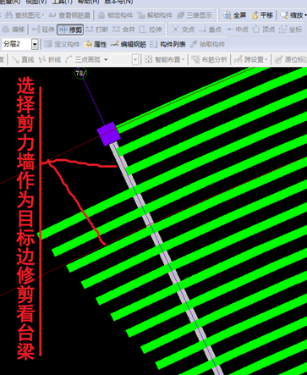
Task: Expand the 查找图元 dropdown arrow
Action: coord(43,15)
